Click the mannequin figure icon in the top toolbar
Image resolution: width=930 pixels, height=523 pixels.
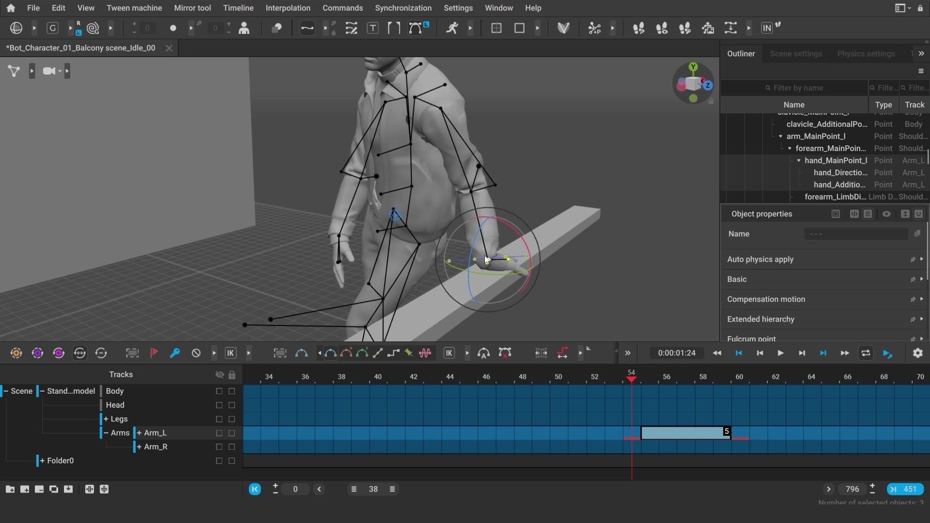coord(244,28)
